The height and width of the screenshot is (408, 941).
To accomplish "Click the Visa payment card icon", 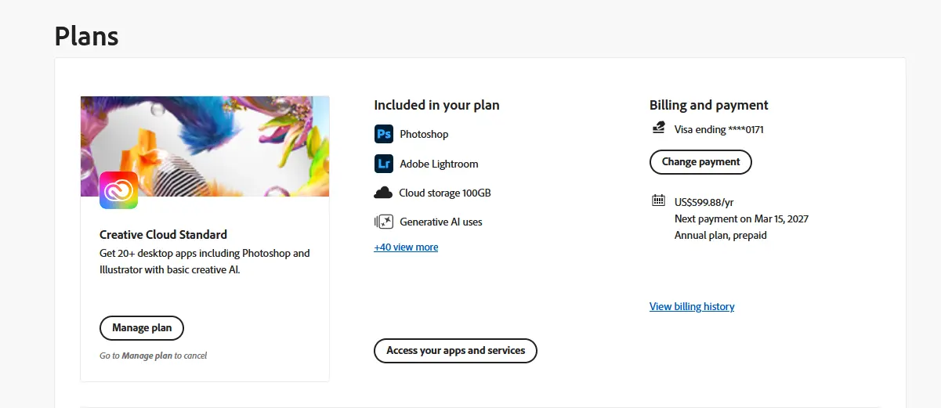I will pyautogui.click(x=658, y=128).
